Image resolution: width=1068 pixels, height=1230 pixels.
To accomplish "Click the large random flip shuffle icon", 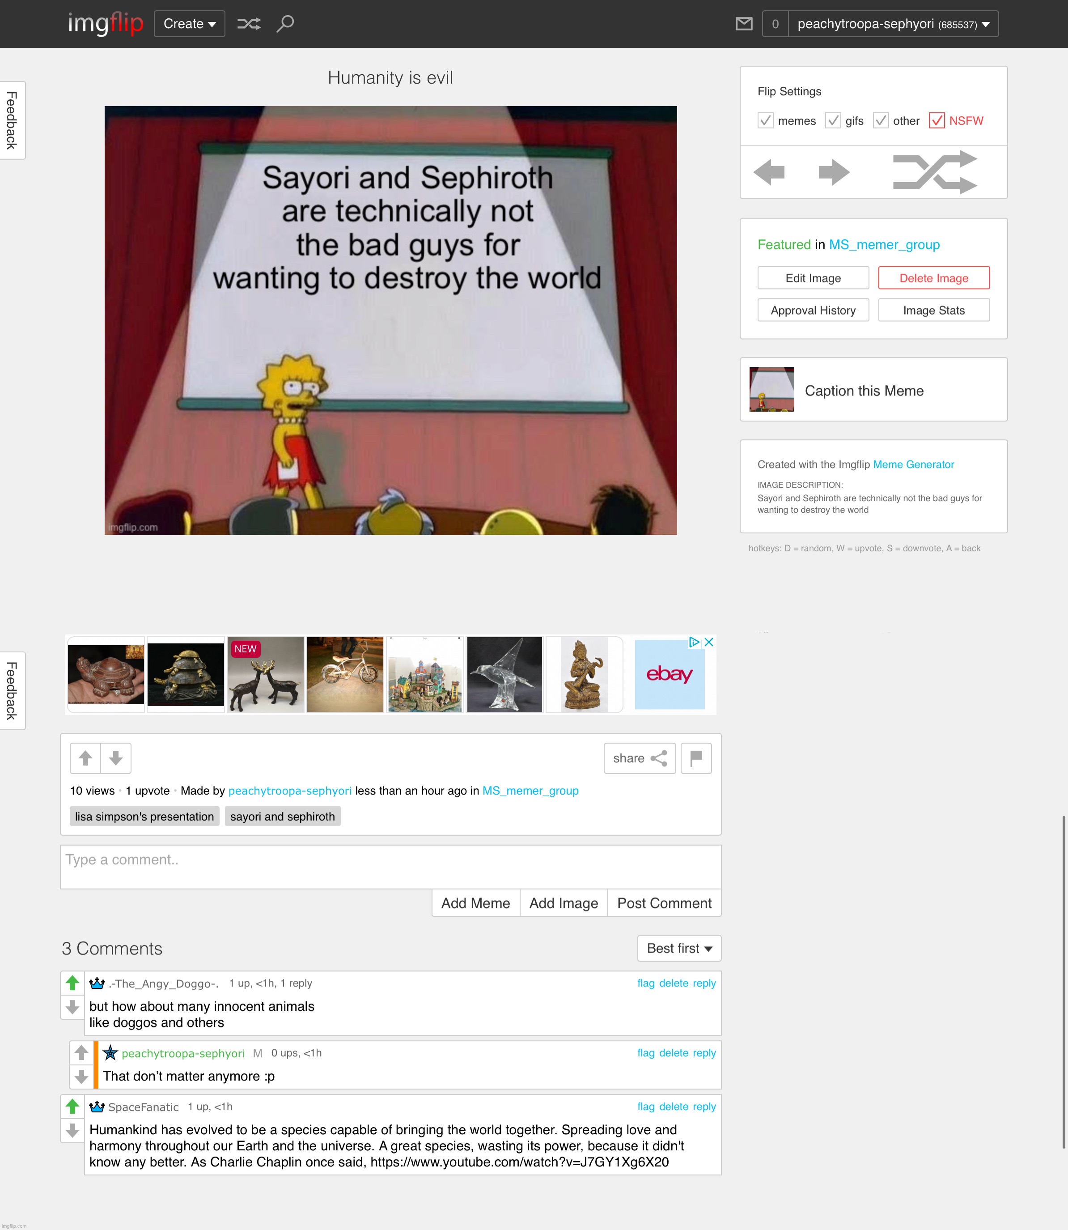I will (x=935, y=172).
